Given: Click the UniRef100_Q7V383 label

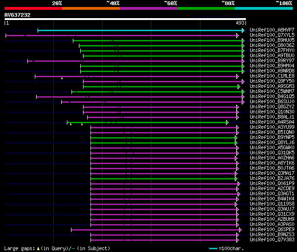Looking at the screenshot, I should click(272, 240).
